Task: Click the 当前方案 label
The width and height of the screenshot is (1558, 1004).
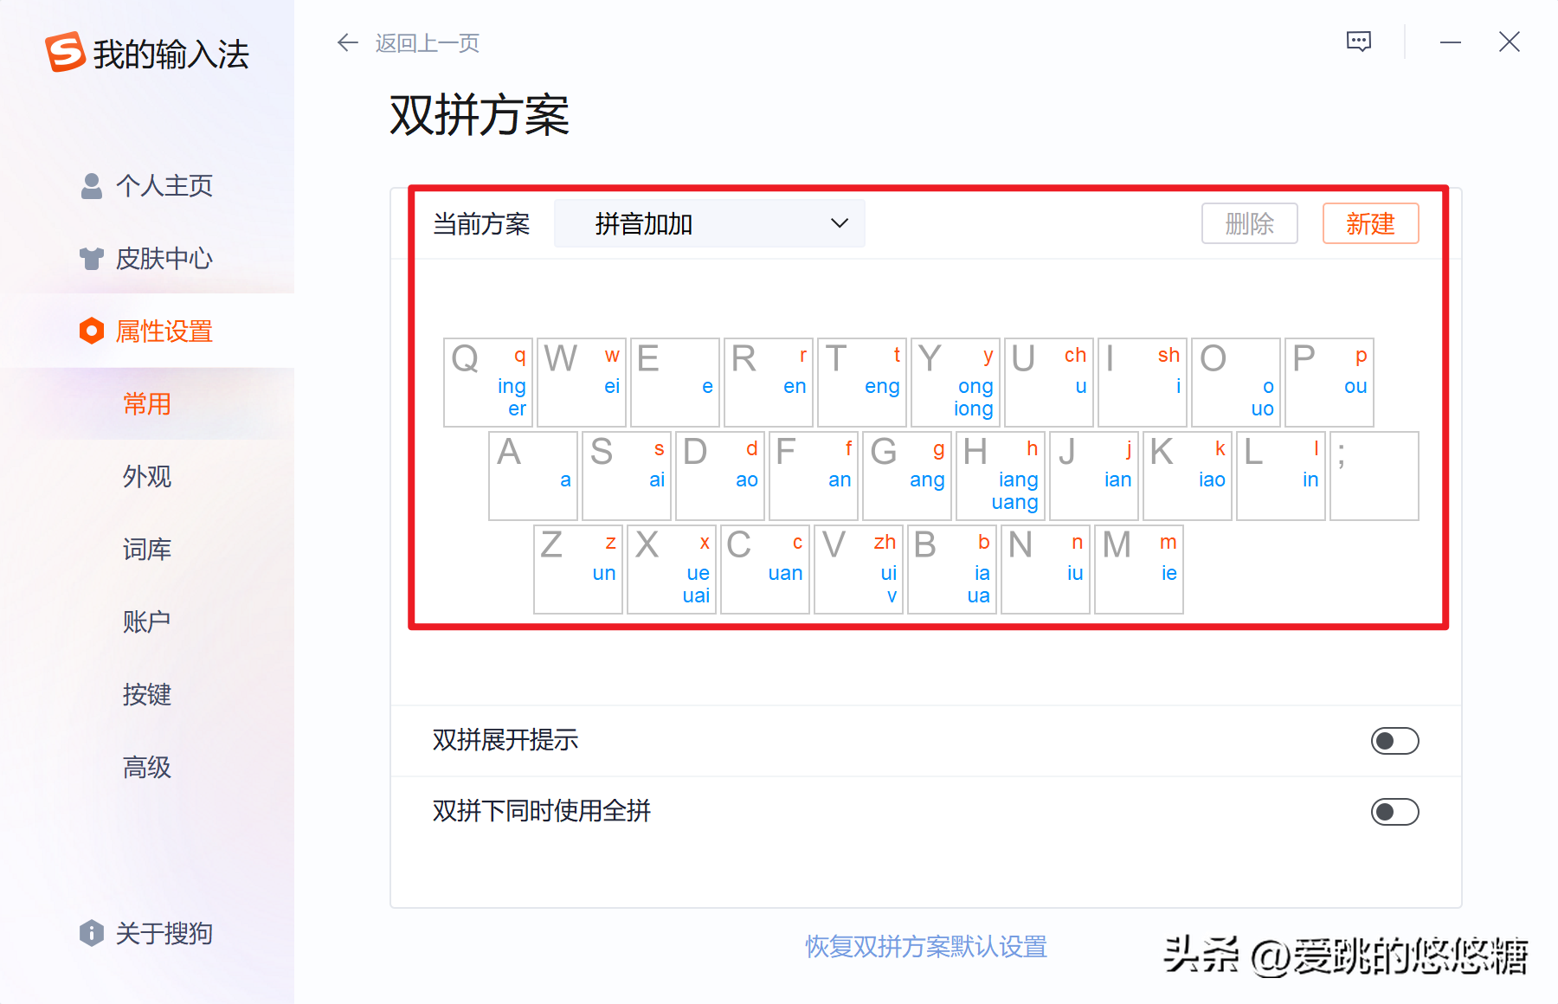Action: pos(481,224)
